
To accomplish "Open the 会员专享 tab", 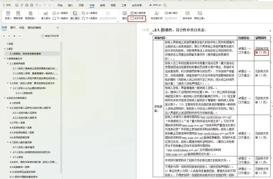I will (x=137, y=5).
